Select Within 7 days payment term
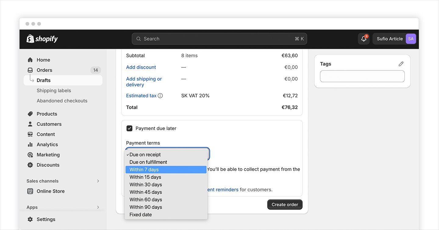 [x=166, y=170]
